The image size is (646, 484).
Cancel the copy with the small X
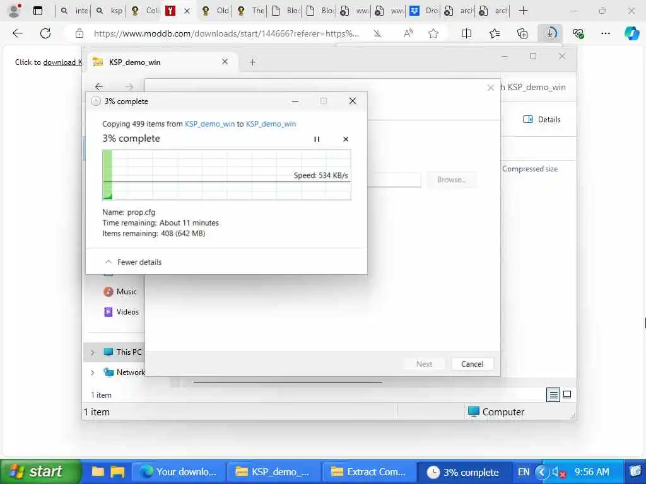click(x=346, y=139)
